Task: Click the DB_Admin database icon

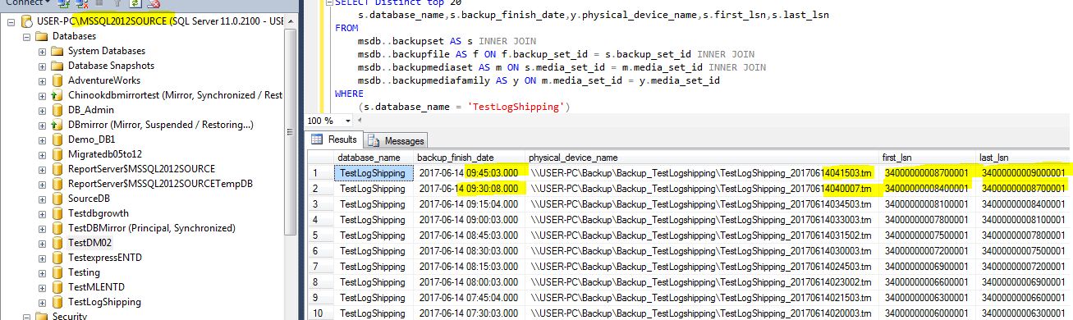Action: (57, 110)
